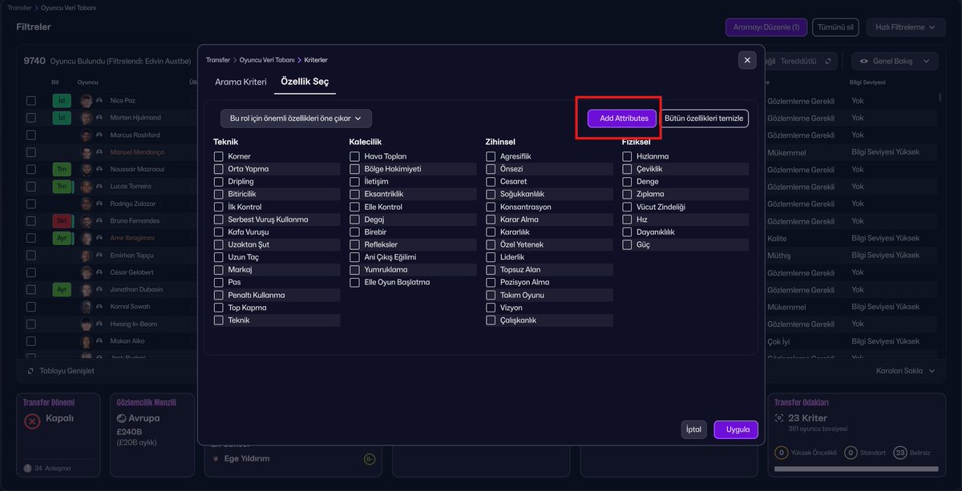This screenshot has height=491, width=962.
Task: Click the Bilgi Seviyesi column header
Action: click(x=869, y=82)
